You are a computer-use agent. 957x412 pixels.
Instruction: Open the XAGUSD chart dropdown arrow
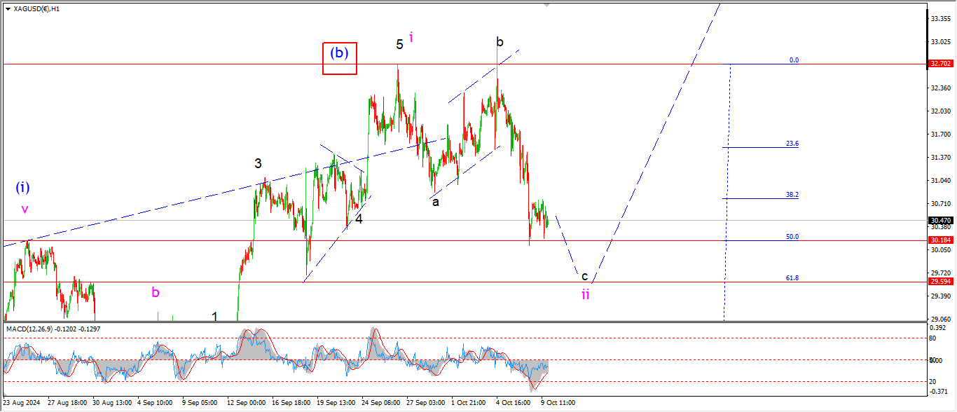click(8, 9)
